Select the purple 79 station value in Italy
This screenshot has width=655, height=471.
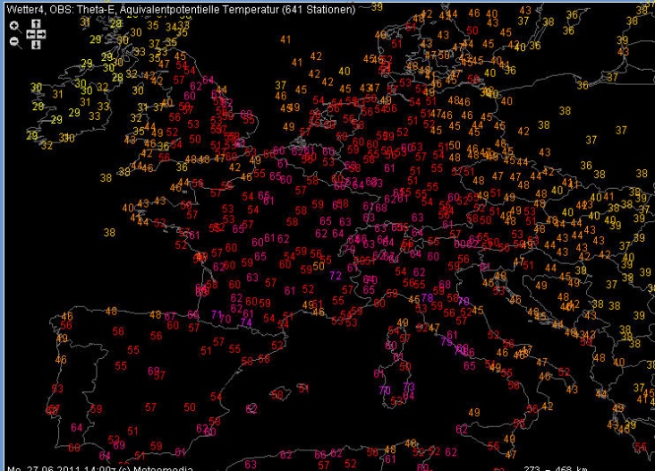[x=447, y=340]
